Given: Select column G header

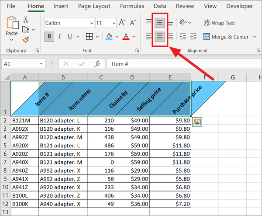Looking at the screenshot, I should point(233,77).
